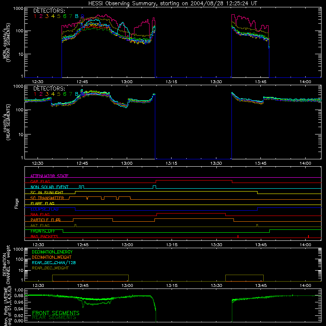326x326 pixels.
Task: Select the ECLIPSE_FLAG label
Action: click(x=44, y=209)
